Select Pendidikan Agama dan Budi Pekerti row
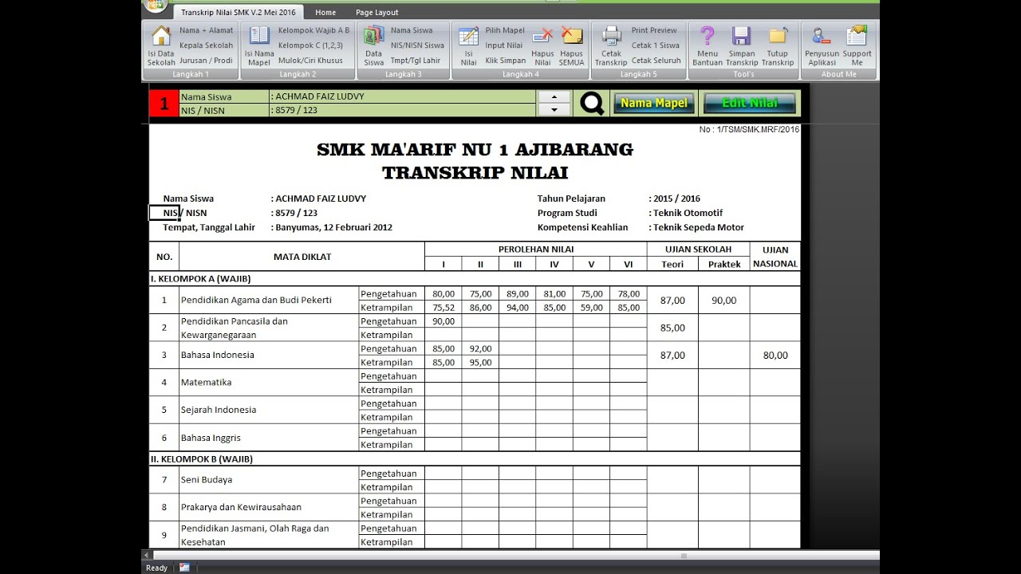Screen dimensions: 1021x574 [269, 301]
